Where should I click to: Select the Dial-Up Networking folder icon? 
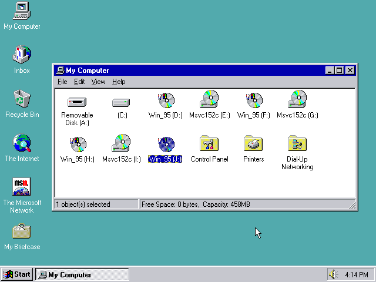297,143
